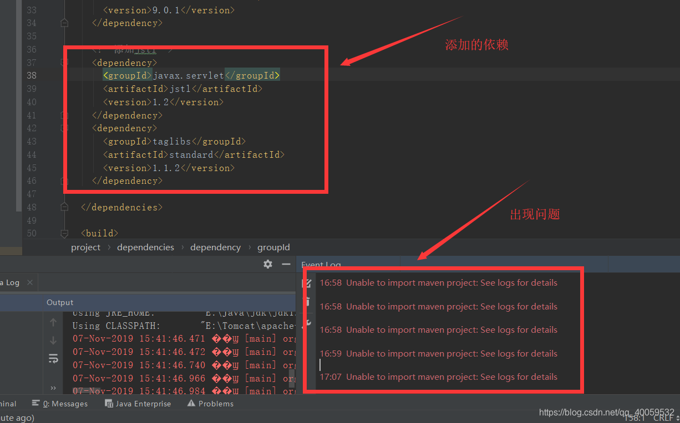Viewport: 680px width, 423px height.
Task: Collapse dependency fold marker at line 42
Action: point(64,128)
